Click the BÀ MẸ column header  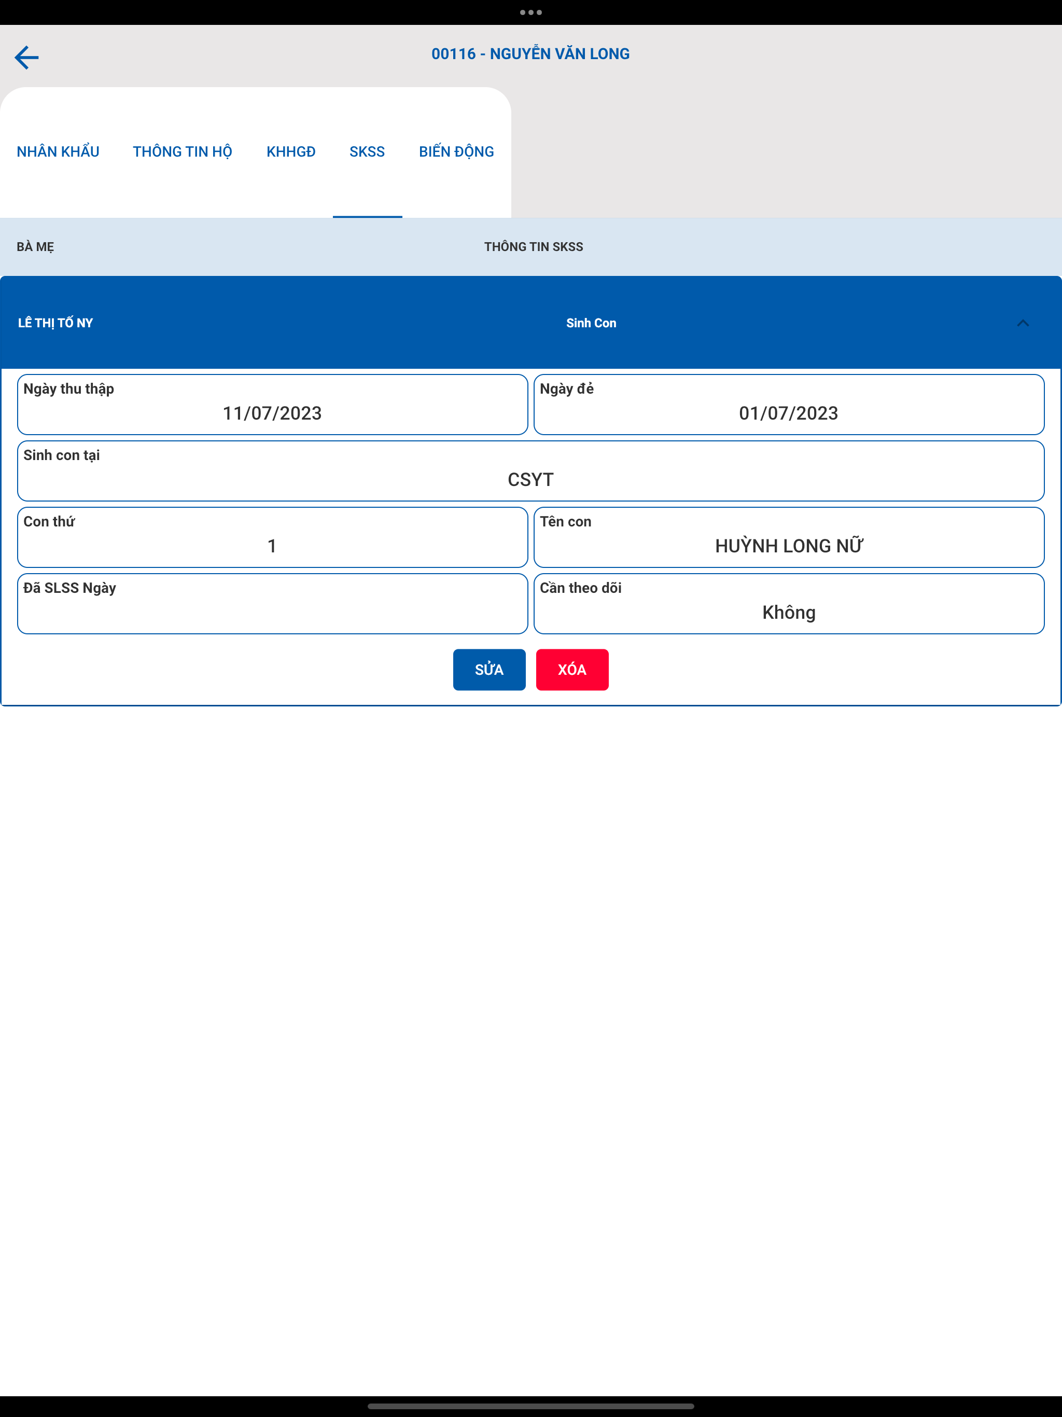tap(35, 247)
